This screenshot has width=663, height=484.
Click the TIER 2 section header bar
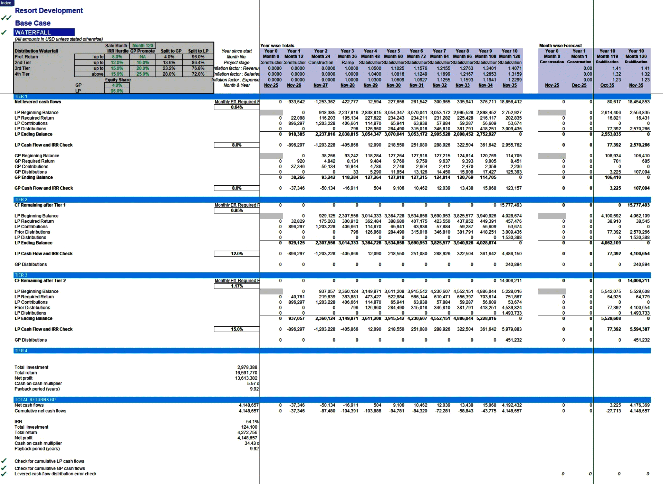pyautogui.click(x=332, y=199)
